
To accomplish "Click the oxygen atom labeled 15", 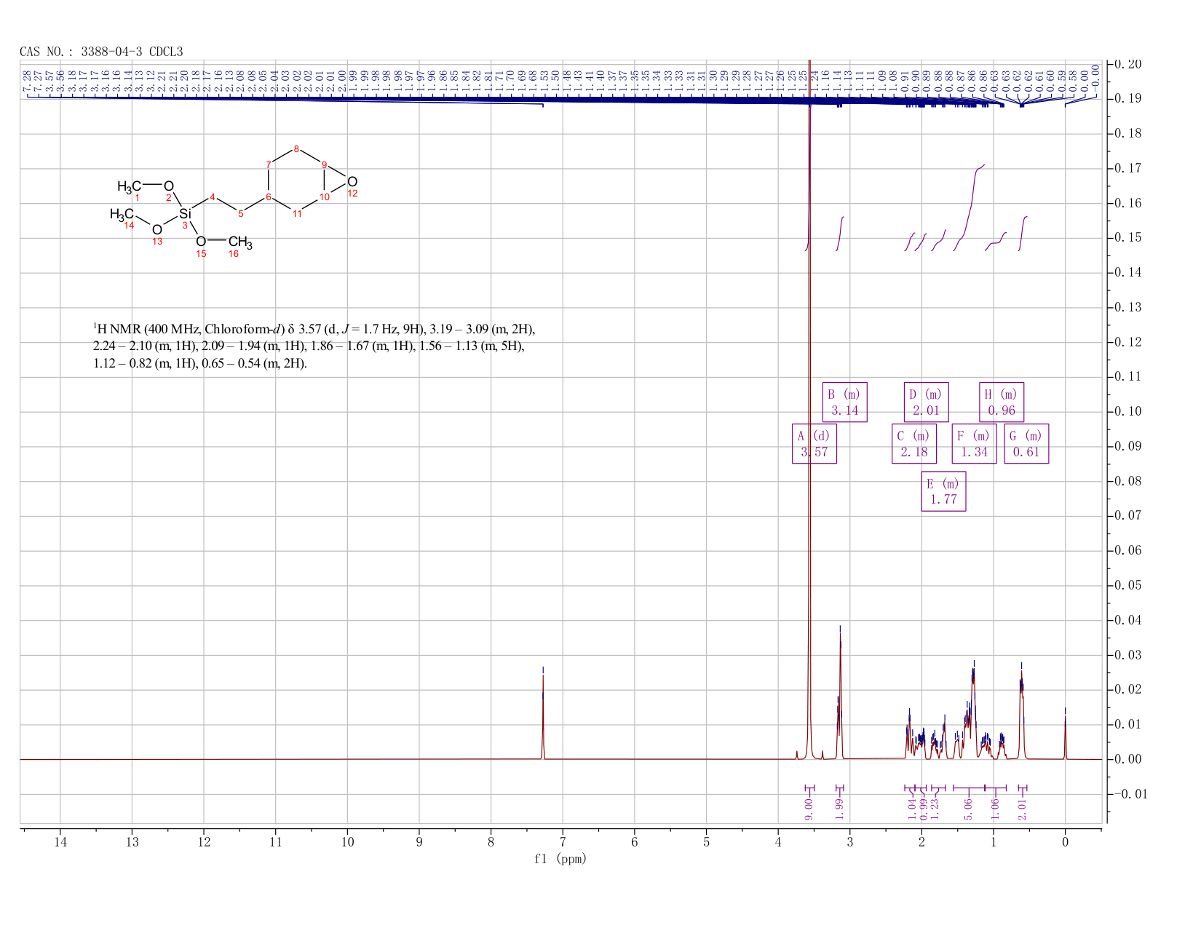I will click(x=201, y=242).
